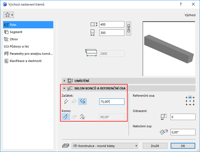Open the Otvor settings page
The width and height of the screenshot is (200, 152).
pyautogui.click(x=28, y=39)
